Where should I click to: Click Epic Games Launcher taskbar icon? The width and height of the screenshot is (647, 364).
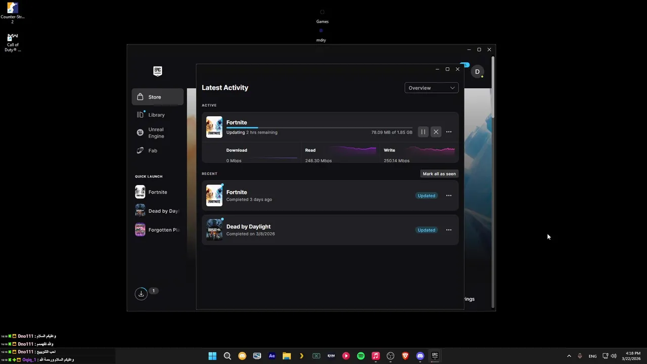[x=435, y=356]
